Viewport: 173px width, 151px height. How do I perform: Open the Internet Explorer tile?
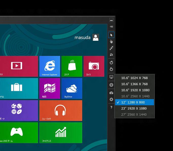pyautogui.click(x=50, y=66)
